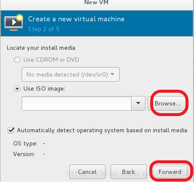Select the Use ISO image radio button
Image resolution: width=194 pixels, height=182 pixels.
[x=17, y=89]
